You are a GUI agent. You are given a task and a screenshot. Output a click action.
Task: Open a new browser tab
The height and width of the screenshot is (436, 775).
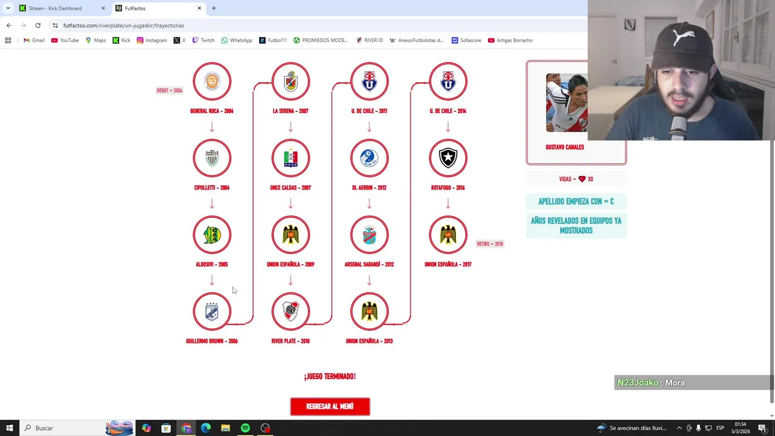(214, 8)
